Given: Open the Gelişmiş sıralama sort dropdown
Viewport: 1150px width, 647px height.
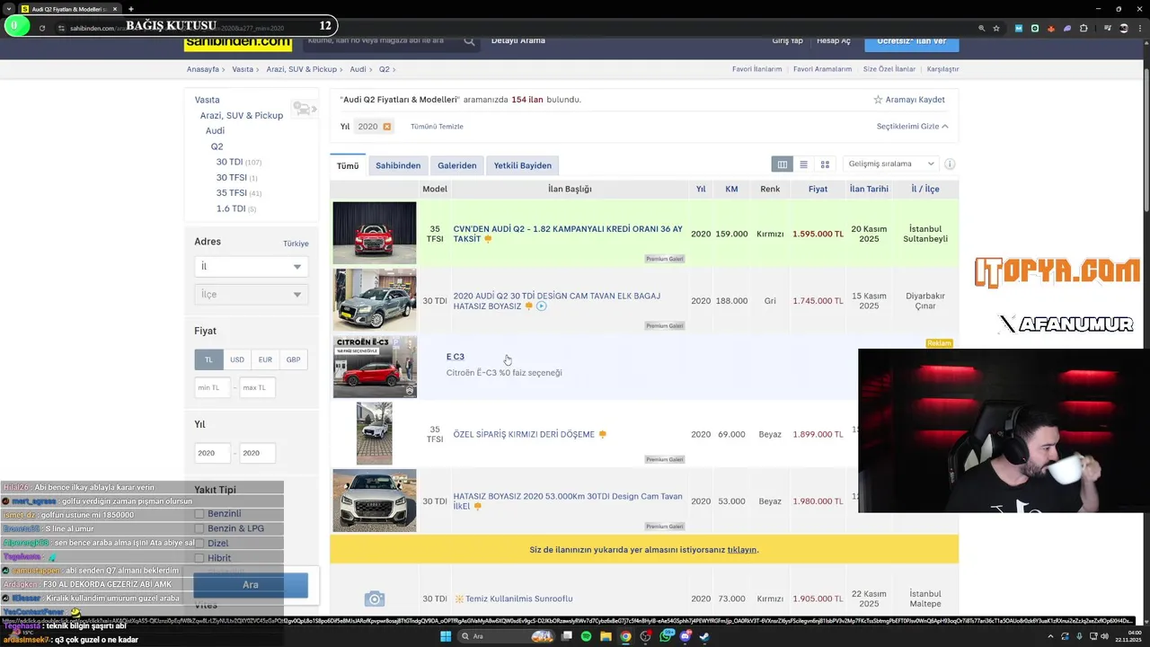Looking at the screenshot, I should pyautogui.click(x=891, y=164).
